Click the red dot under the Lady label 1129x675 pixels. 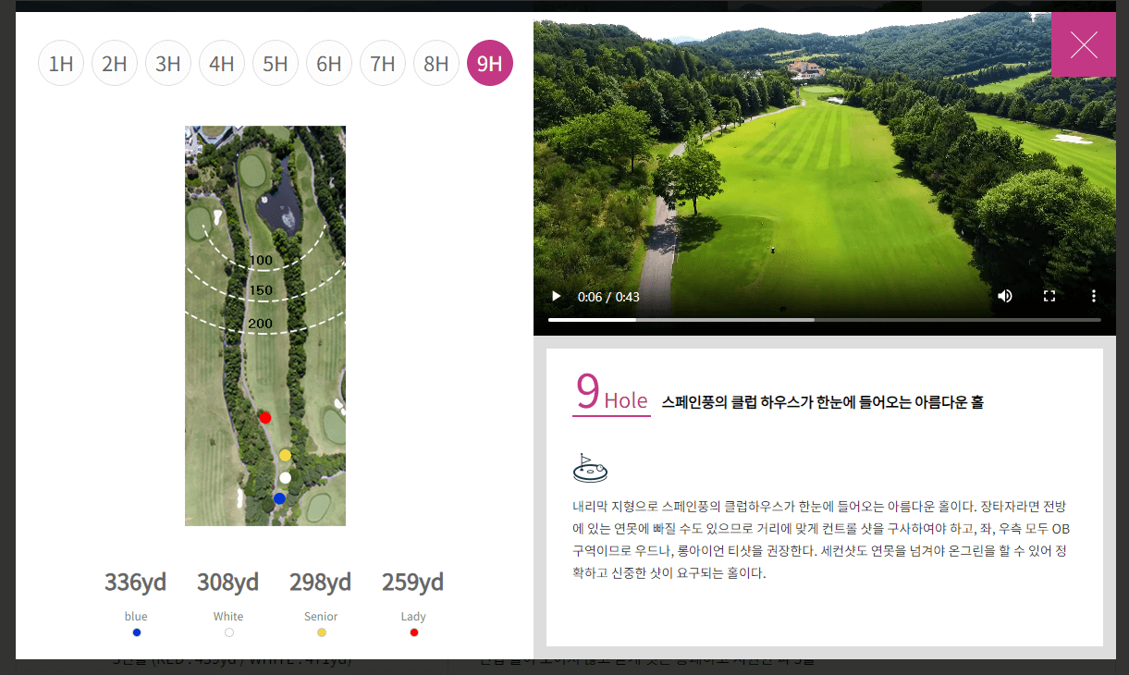click(413, 632)
